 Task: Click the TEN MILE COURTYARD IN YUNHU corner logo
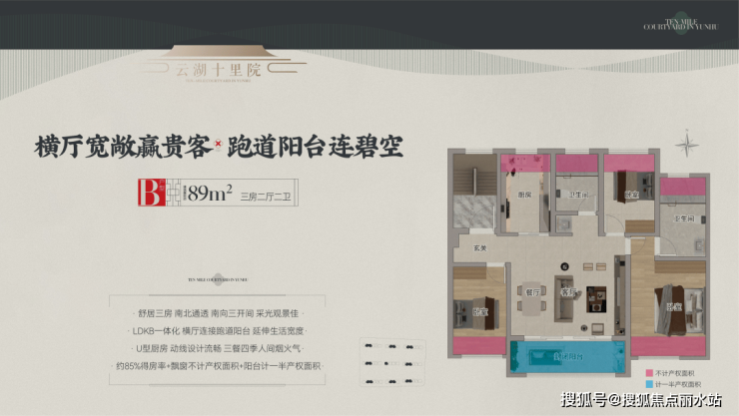click(681, 24)
